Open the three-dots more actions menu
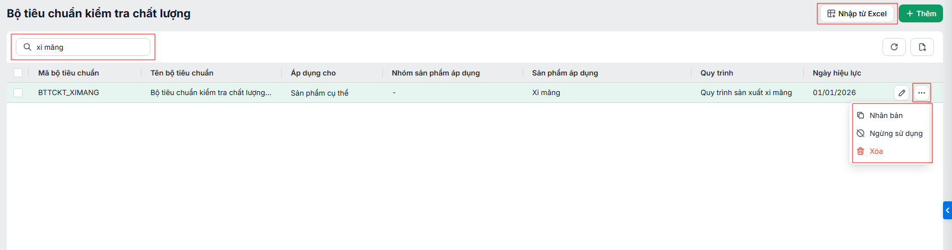Image resolution: width=952 pixels, height=250 pixels. 922,93
